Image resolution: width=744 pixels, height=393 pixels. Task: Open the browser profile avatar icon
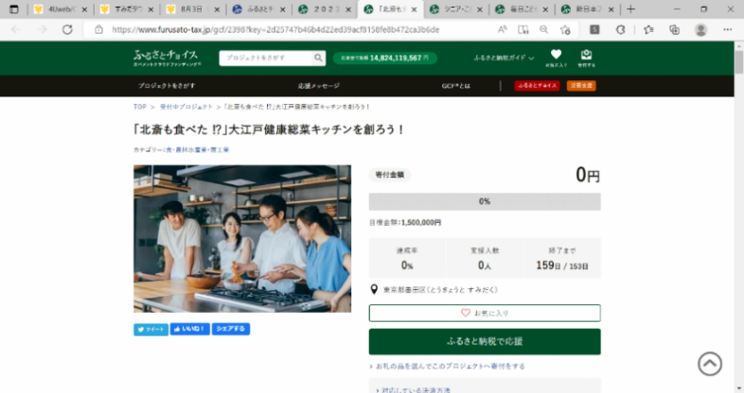700,29
